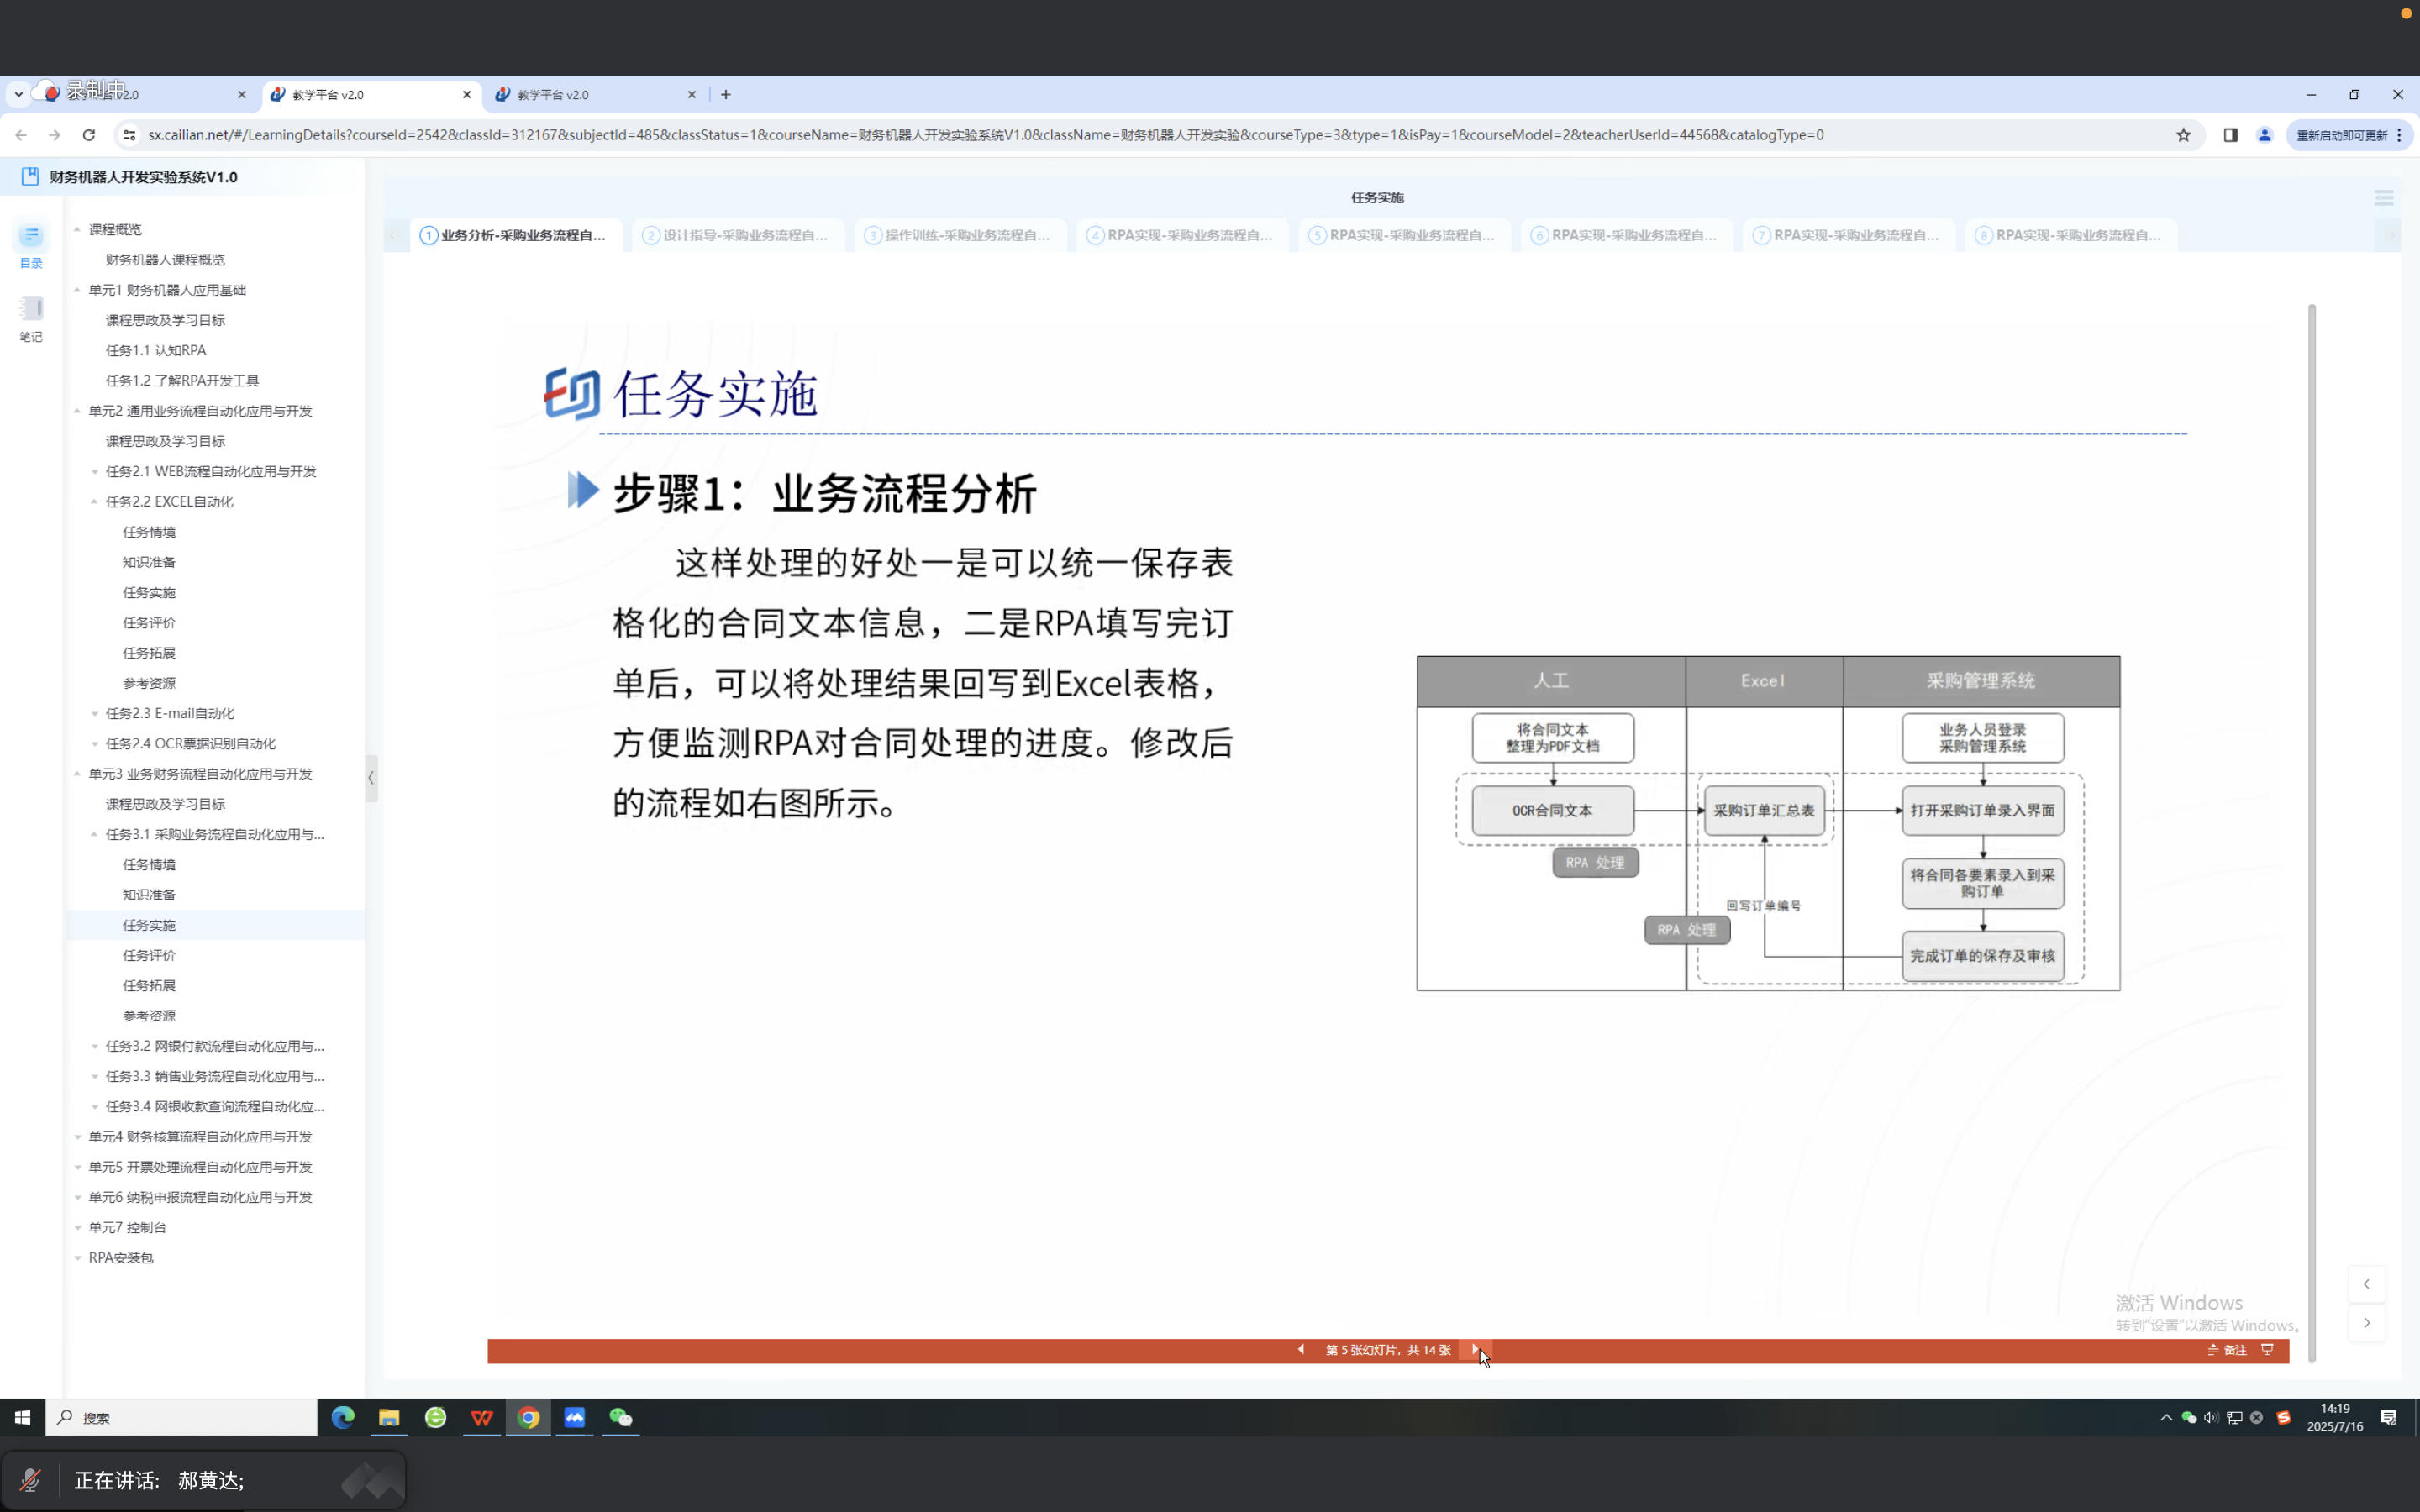The image size is (2420, 1512).
Task: Expand 任务3.2 网银付款流程自动化应用 node
Action: (x=95, y=1047)
